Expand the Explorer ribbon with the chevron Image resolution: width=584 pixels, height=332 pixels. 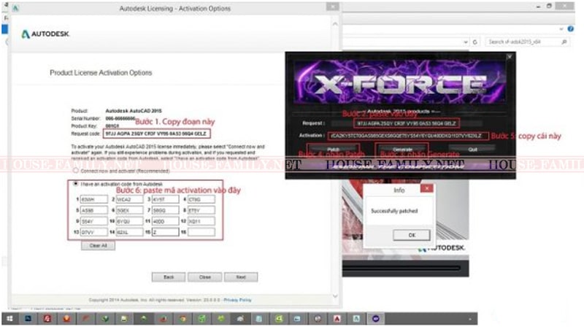coord(561,28)
